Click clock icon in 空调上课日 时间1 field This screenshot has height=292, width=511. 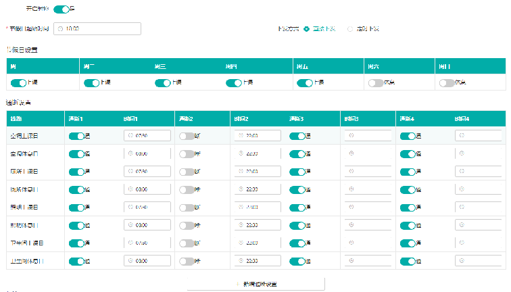click(130, 135)
